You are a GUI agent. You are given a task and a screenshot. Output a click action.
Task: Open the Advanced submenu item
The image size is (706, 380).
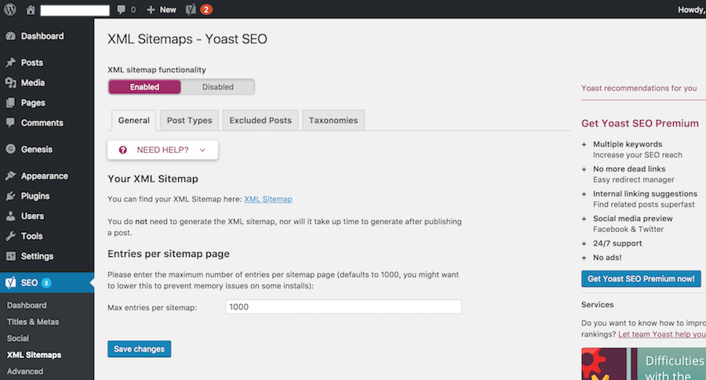25,371
